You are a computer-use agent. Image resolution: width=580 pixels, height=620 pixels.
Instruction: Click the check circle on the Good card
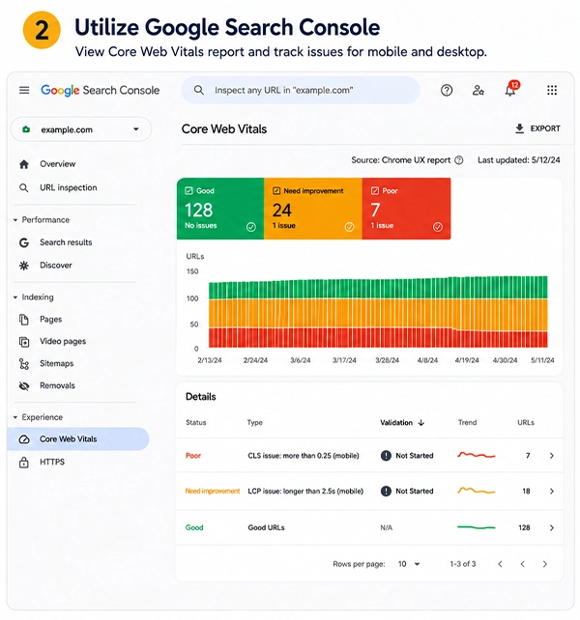[x=251, y=227]
